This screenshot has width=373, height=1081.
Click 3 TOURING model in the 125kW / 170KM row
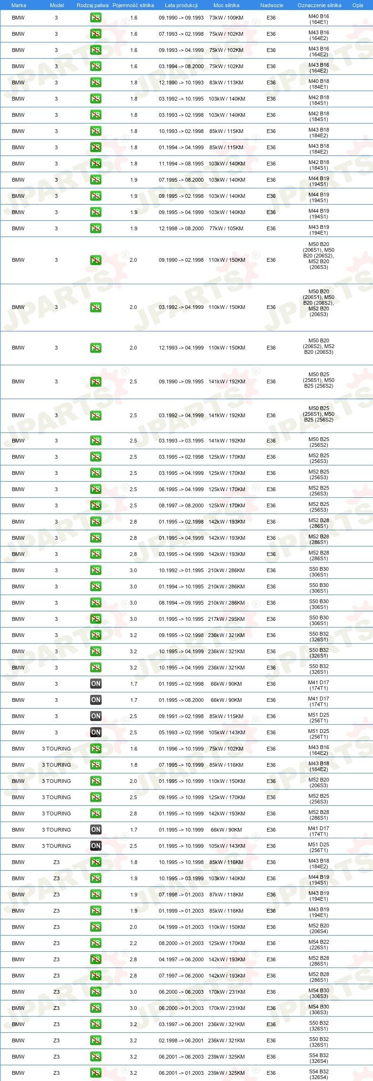pos(56,797)
